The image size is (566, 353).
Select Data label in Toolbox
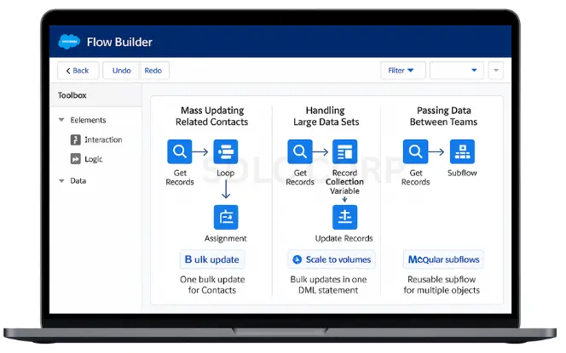tap(78, 181)
